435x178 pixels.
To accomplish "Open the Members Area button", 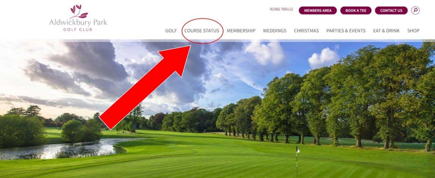I will [318, 10].
